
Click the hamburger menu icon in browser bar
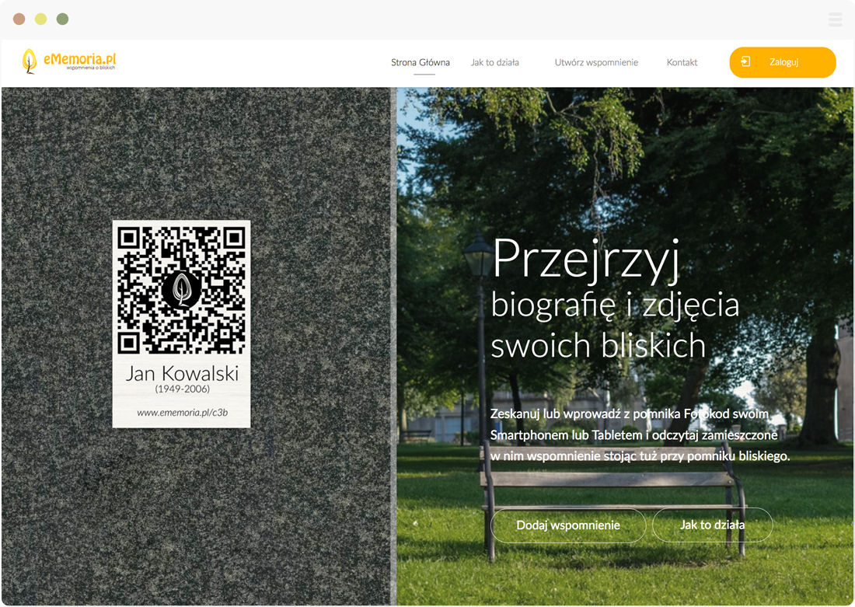[836, 19]
